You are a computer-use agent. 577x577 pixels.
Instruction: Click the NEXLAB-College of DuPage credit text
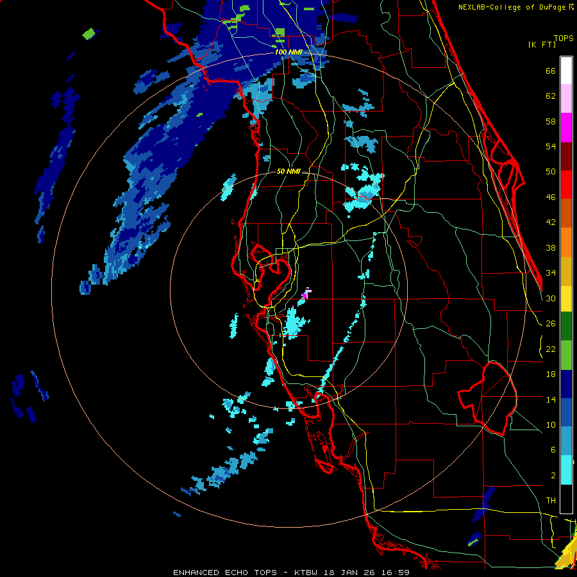(515, 7)
